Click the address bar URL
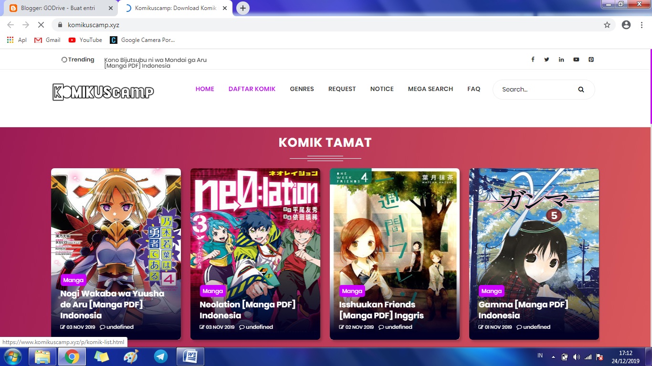652x366 pixels. (94, 25)
